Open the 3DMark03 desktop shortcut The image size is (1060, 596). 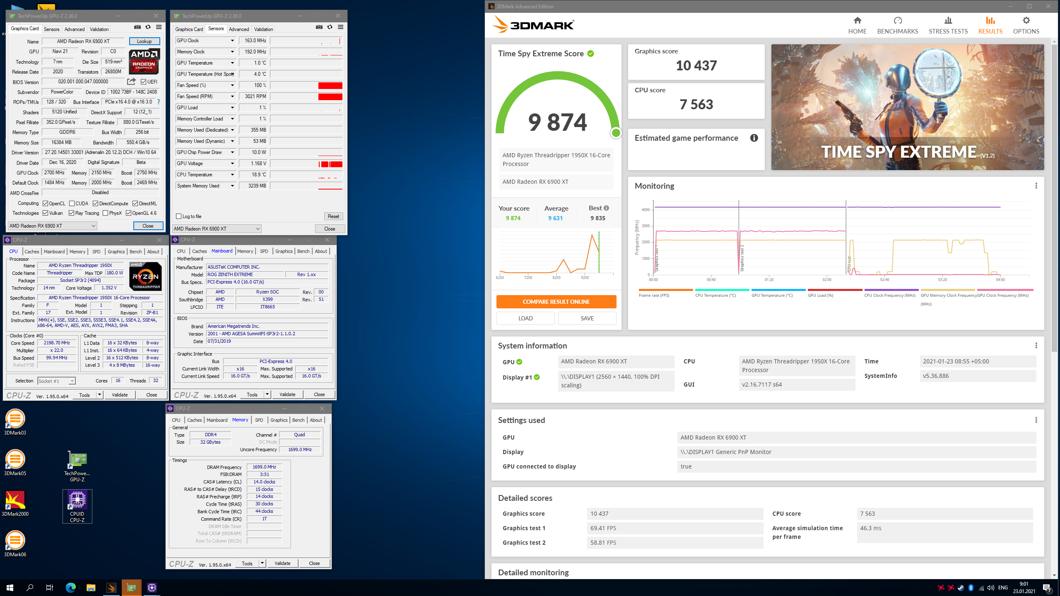pyautogui.click(x=15, y=422)
